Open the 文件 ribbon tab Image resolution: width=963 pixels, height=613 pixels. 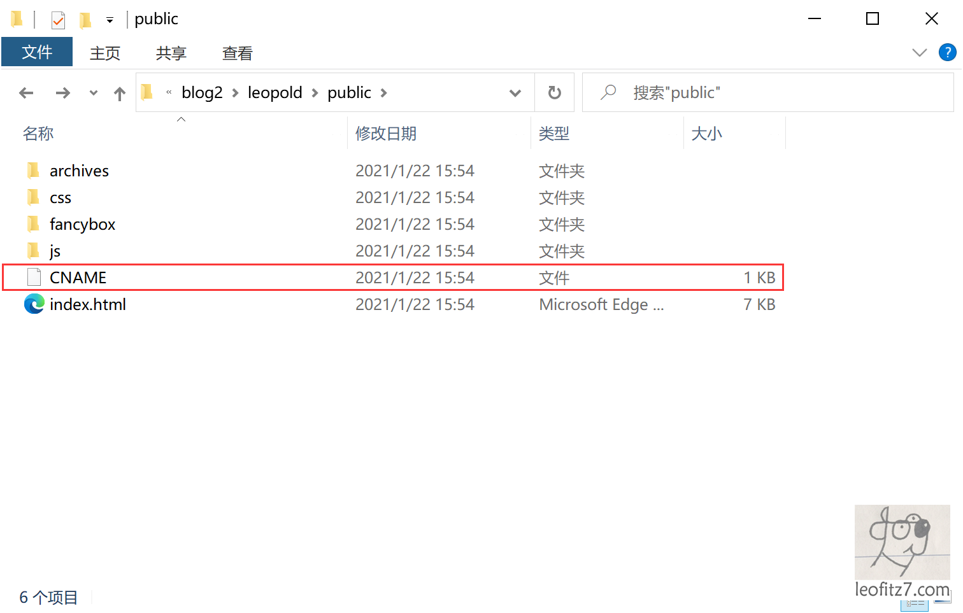[37, 52]
